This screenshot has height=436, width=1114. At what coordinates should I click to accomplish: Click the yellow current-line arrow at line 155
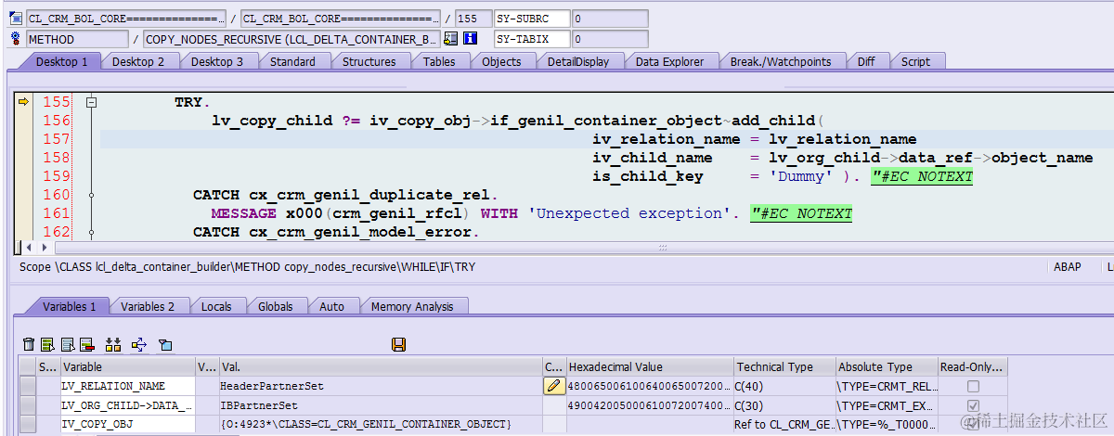coord(24,102)
